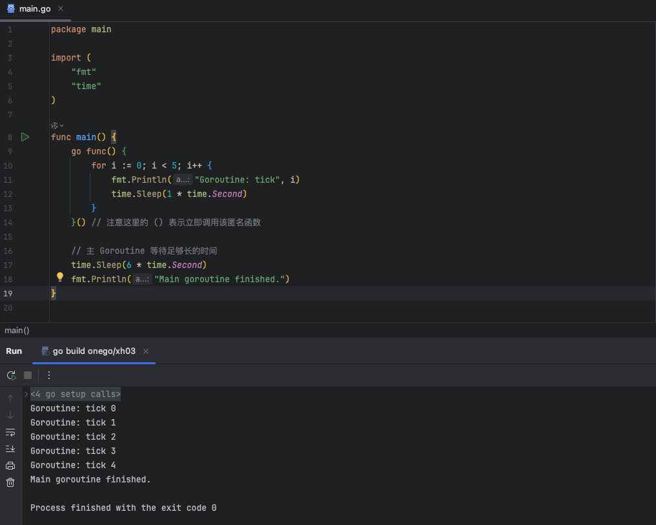656x525 pixels.
Task: Click Process finished with exit code 0
Action: pyautogui.click(x=123, y=508)
